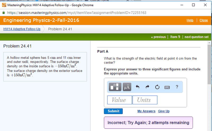This screenshot has height=131, width=212.
Task: Open next question set
Action: tap(196, 37)
